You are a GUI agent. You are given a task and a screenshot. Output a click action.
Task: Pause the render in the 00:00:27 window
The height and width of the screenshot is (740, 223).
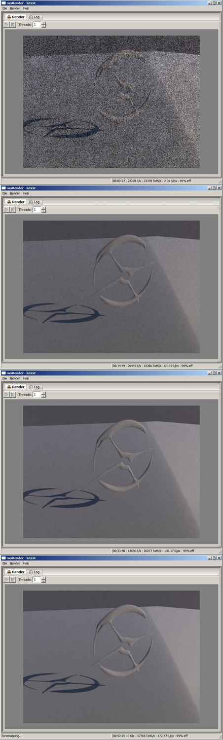coord(13,25)
